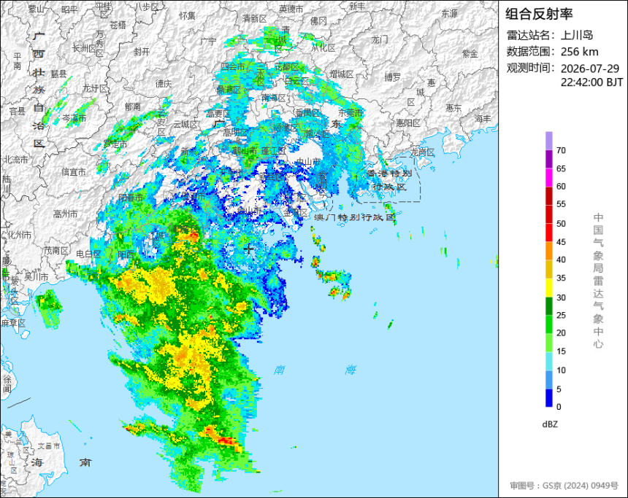Click the yellow 30 dBZ legend band
The width and height of the screenshot is (628, 498).
548,287
